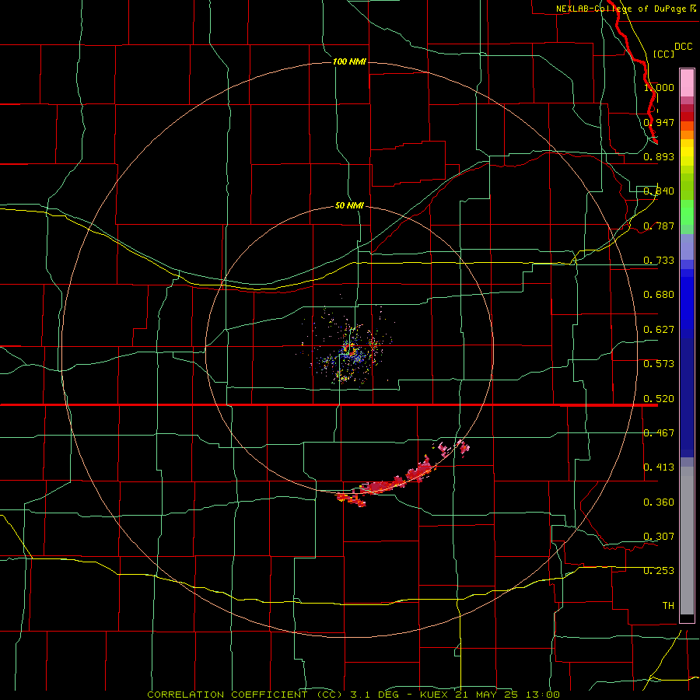Image resolution: width=700 pixels, height=700 pixels.
Task: Click the 1.000 scale value
Action: [659, 87]
